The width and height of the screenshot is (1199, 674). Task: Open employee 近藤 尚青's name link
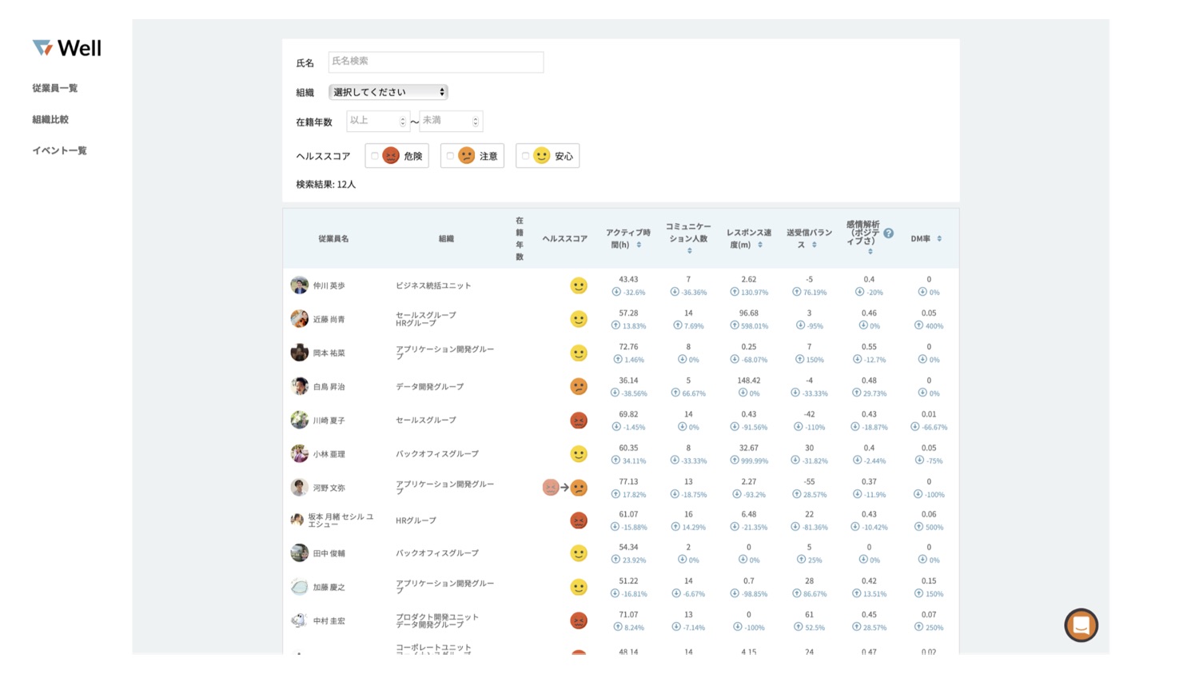(x=329, y=319)
